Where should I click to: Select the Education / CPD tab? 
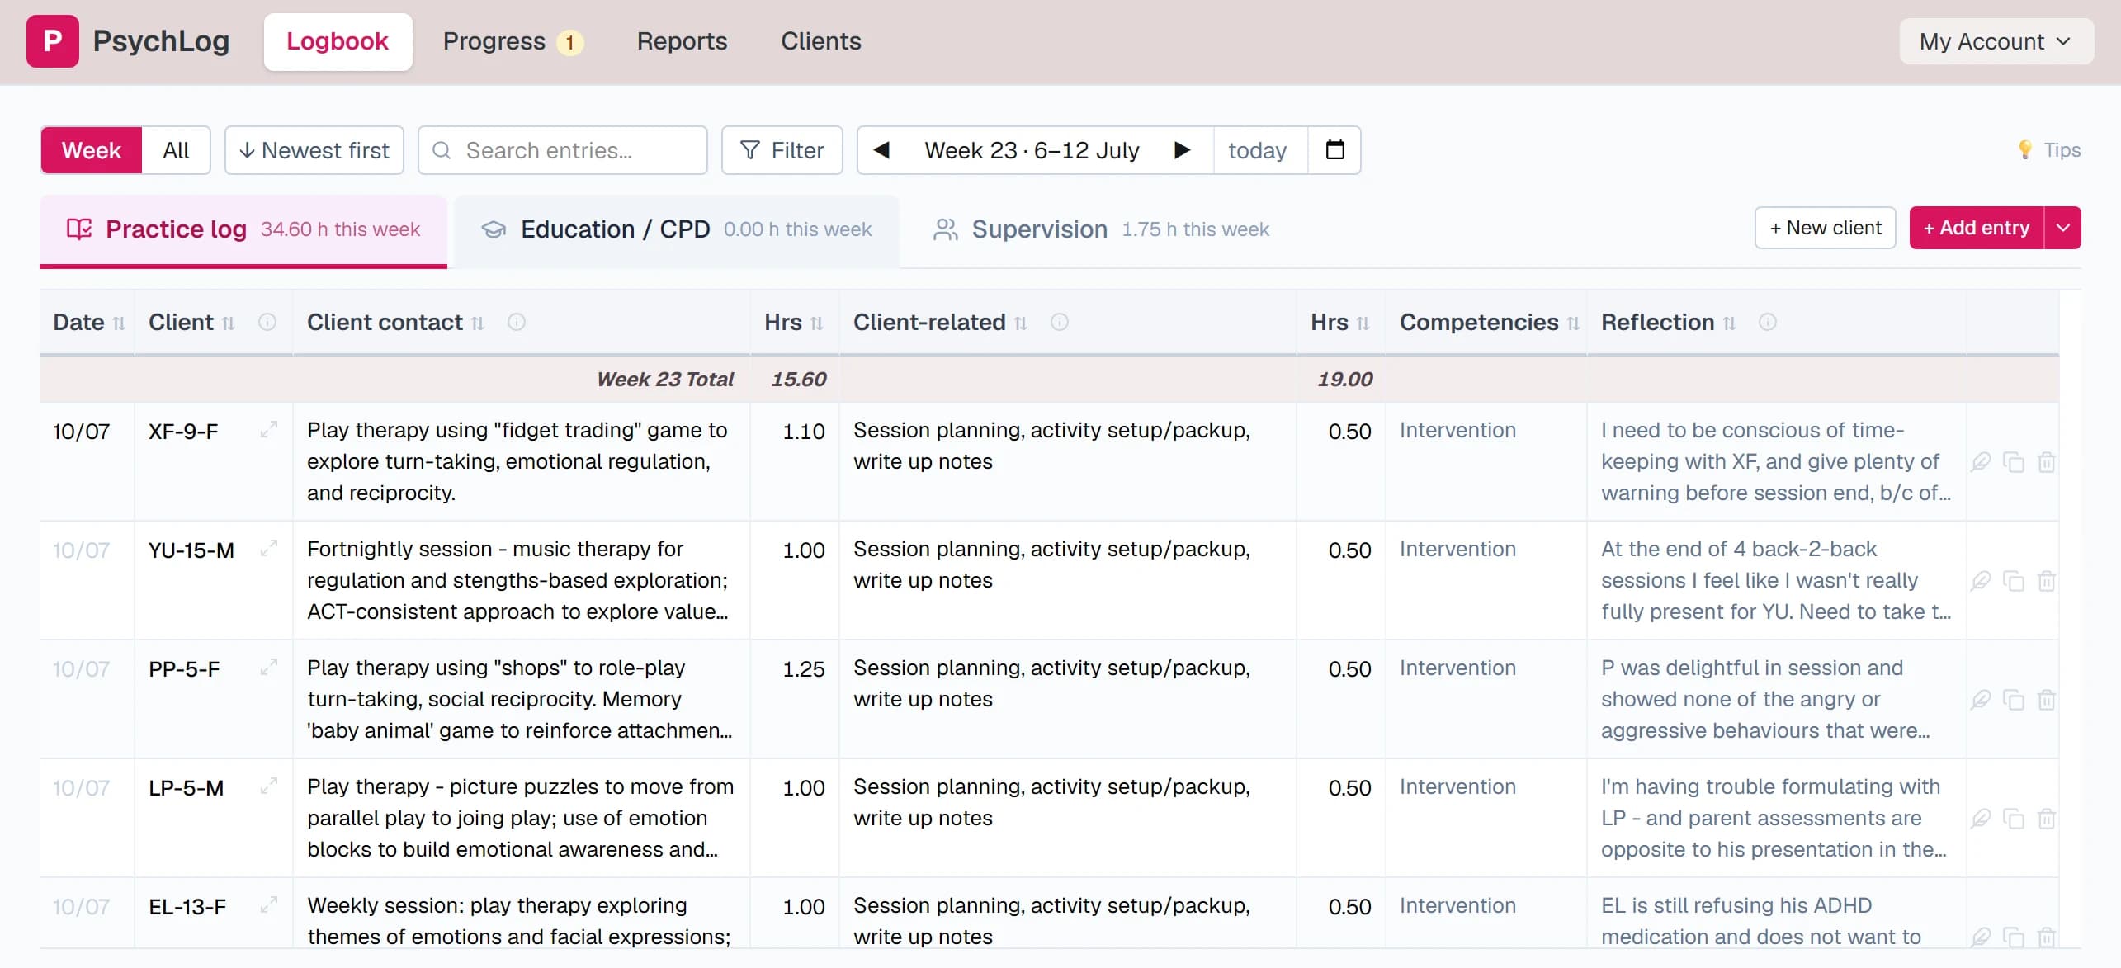point(677,229)
